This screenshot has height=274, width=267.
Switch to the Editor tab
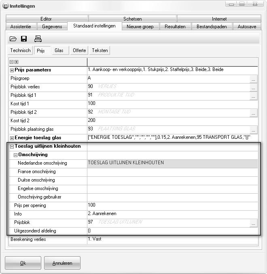pos(47,19)
